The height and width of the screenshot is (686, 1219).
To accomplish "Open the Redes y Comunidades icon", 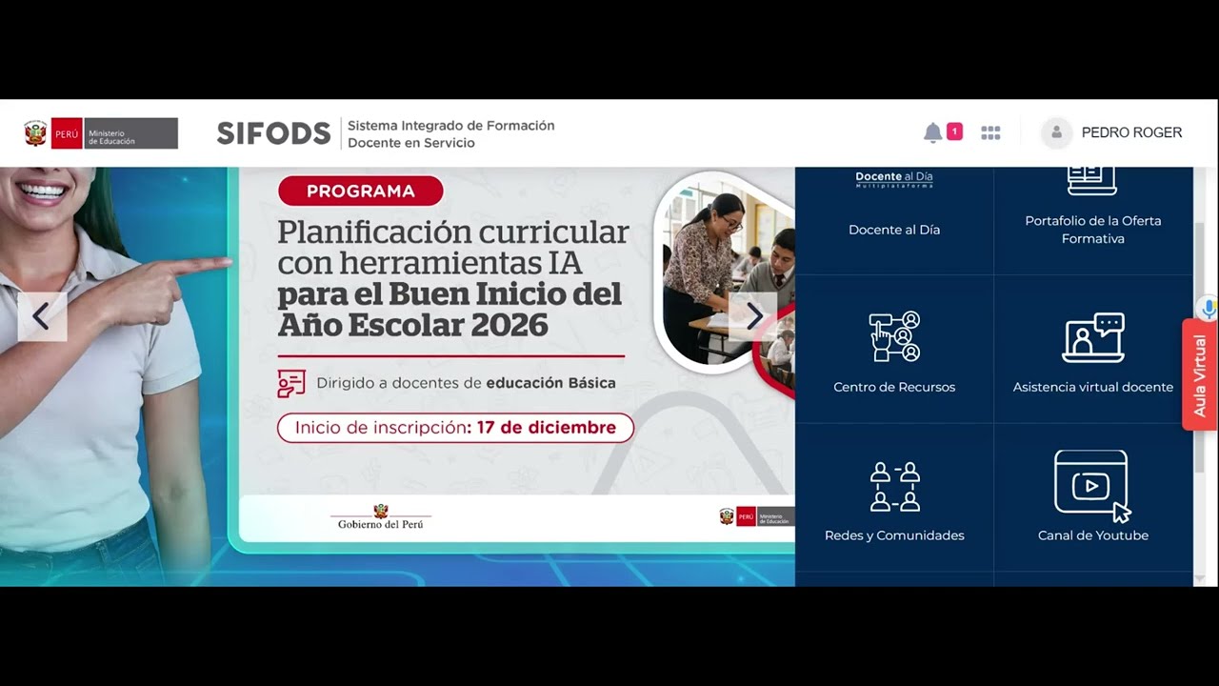I will pos(894,486).
